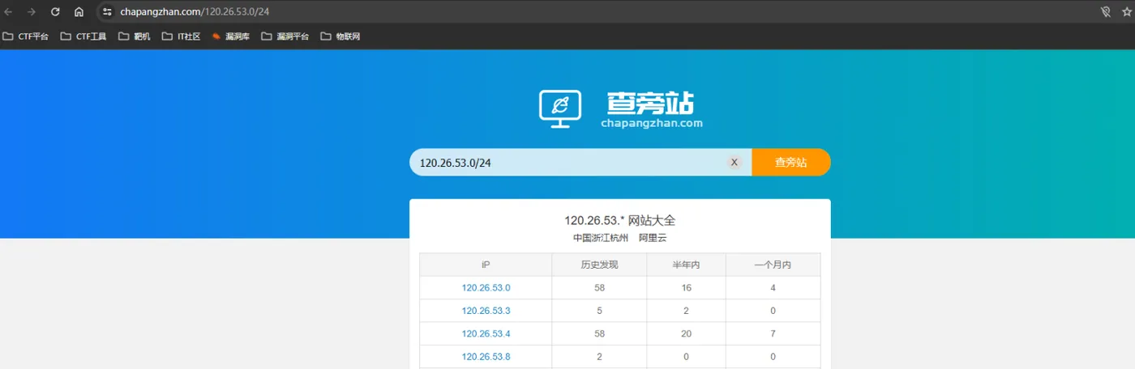Click the 半年内 column header
This screenshot has width=1135, height=369.
pyautogui.click(x=686, y=265)
